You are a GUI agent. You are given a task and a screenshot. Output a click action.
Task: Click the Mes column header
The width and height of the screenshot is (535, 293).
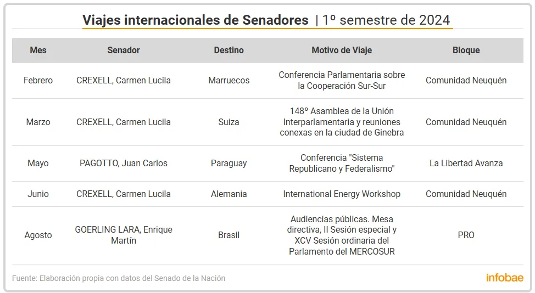(x=38, y=50)
